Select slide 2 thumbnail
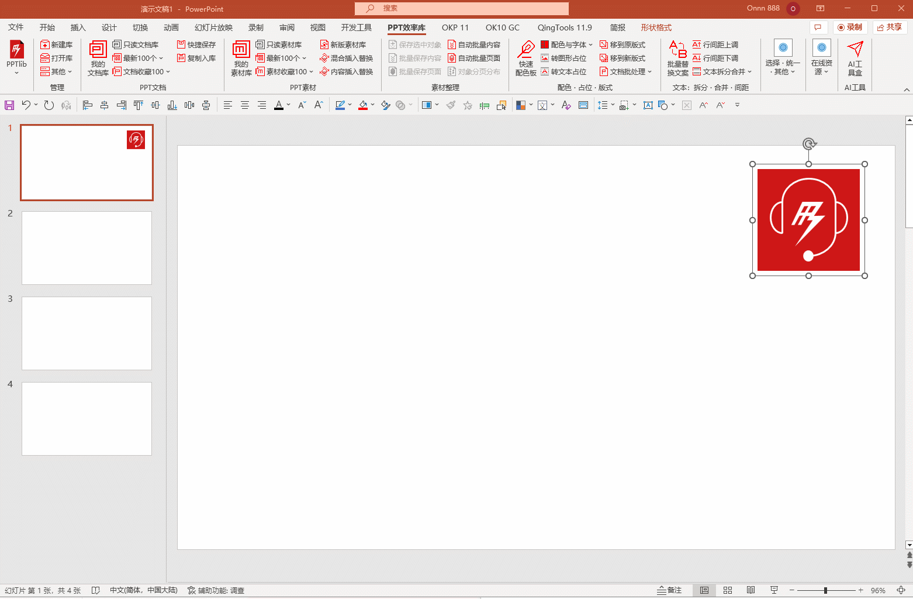This screenshot has height=599, width=913. tap(87, 248)
